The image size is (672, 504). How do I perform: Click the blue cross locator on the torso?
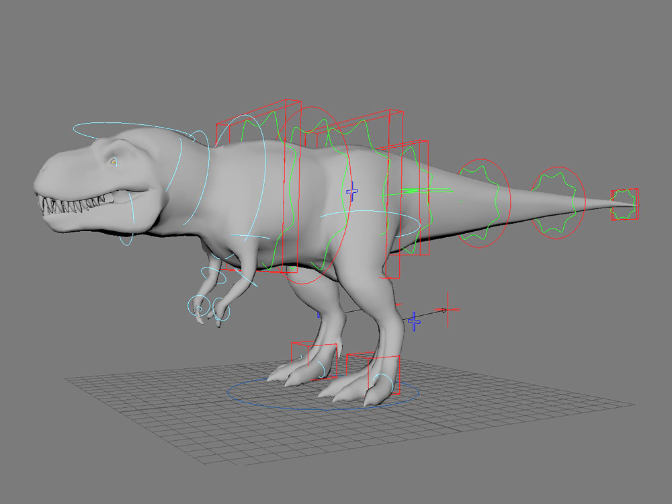[x=352, y=192]
